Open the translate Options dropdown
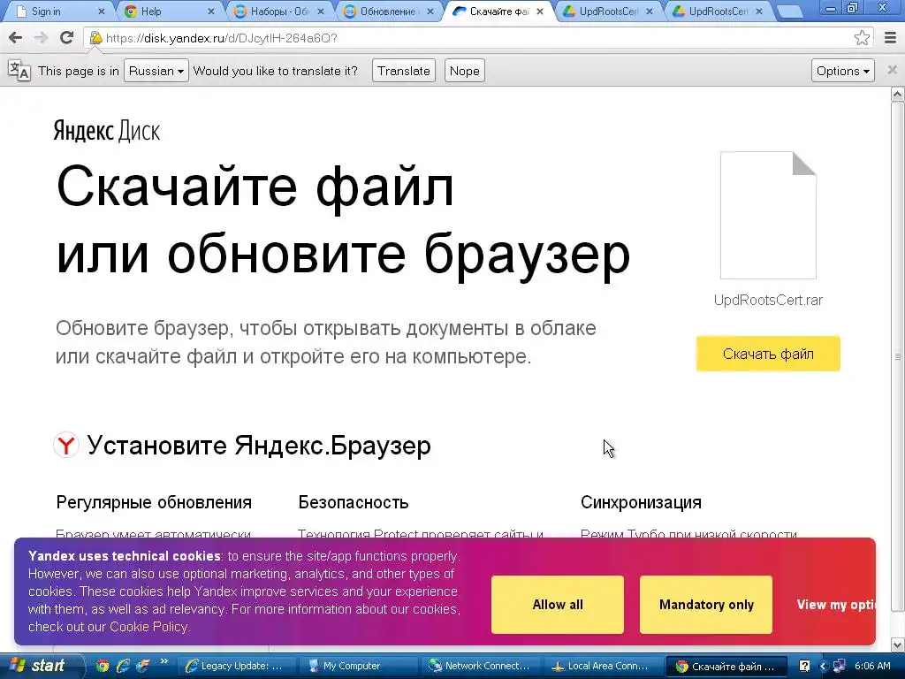The image size is (905, 679). point(842,71)
